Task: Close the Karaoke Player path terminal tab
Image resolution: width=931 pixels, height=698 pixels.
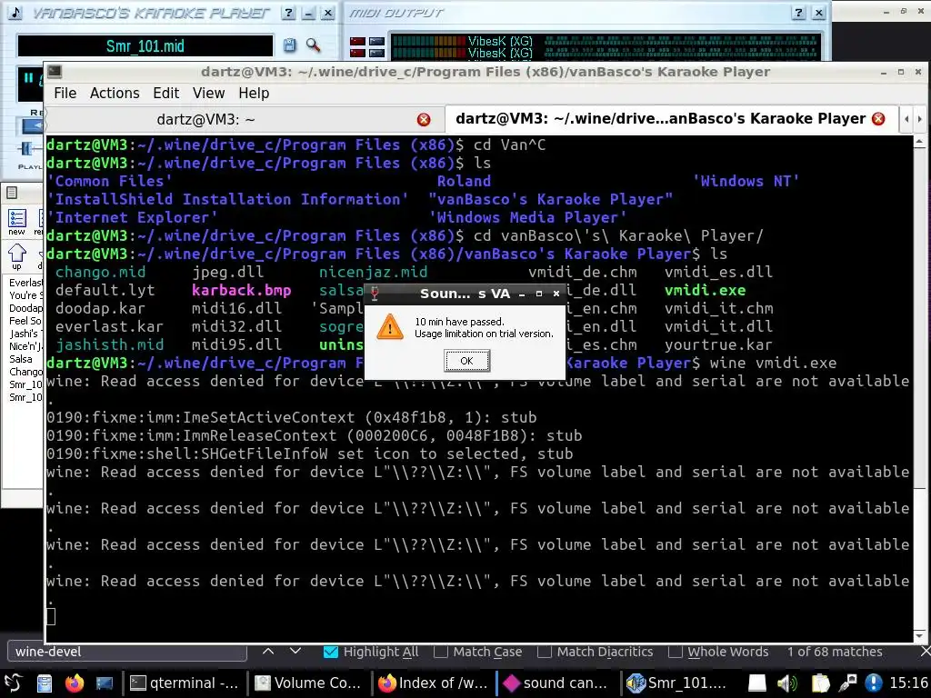Action: coord(878,119)
